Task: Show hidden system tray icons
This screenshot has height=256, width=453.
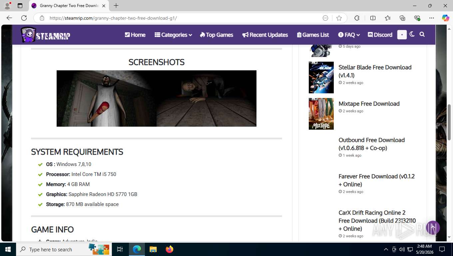Action: [386, 249]
